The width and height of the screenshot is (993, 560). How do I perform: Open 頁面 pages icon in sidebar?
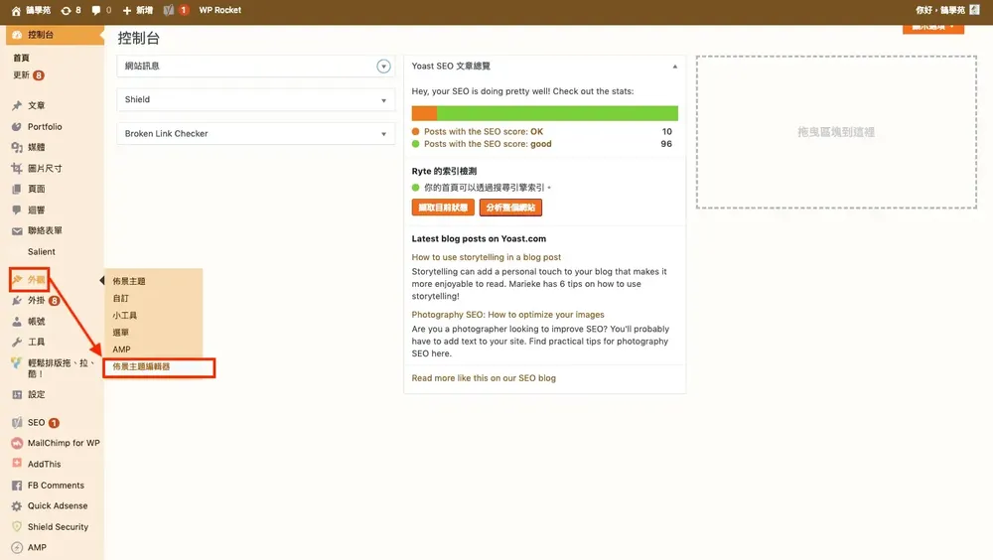[17, 189]
